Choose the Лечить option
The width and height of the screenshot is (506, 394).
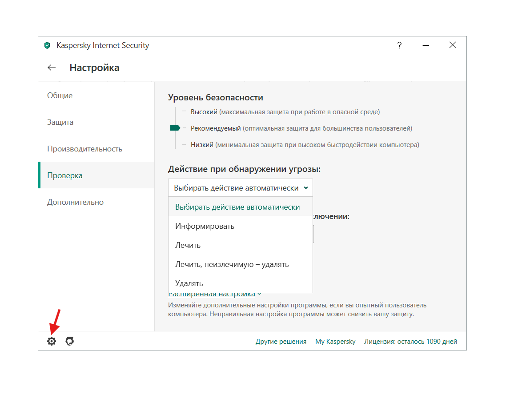(x=241, y=245)
